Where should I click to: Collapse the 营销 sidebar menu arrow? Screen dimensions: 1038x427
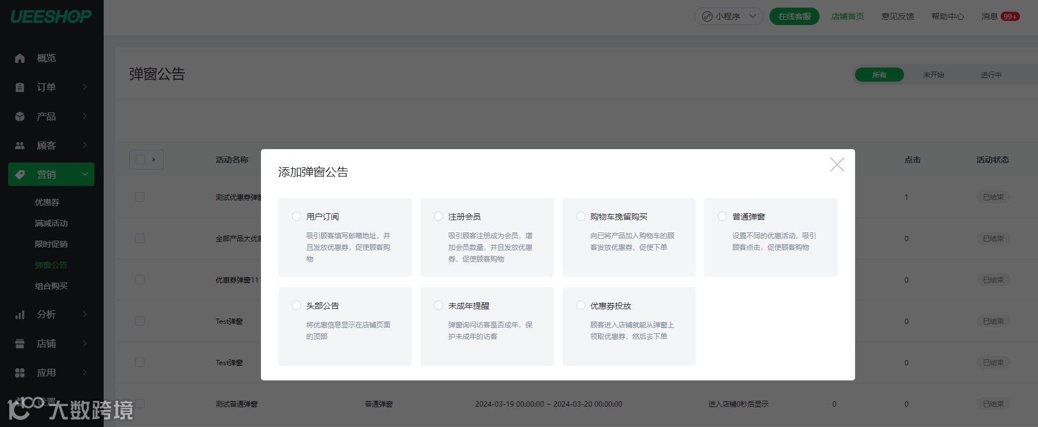coord(85,174)
